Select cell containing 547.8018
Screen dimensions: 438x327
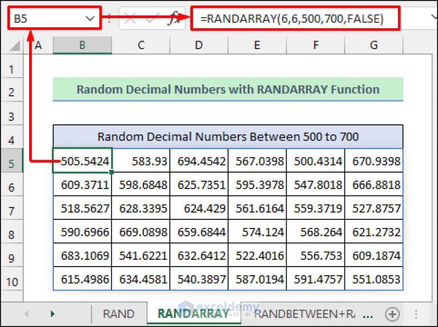(316, 184)
